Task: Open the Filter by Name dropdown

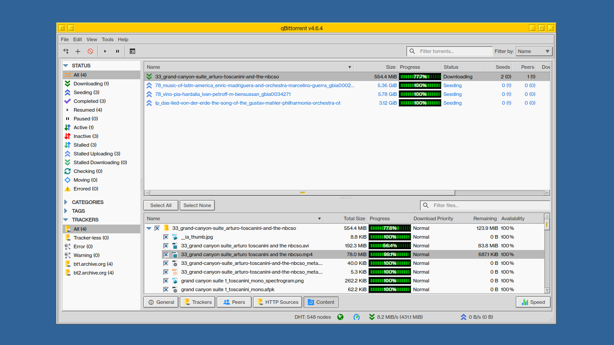Action: [x=534, y=51]
